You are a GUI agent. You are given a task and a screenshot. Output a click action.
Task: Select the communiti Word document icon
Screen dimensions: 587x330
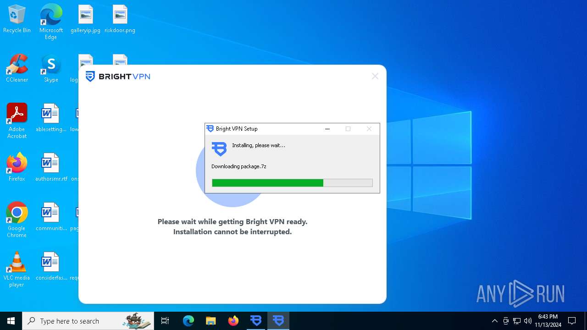[51, 217]
